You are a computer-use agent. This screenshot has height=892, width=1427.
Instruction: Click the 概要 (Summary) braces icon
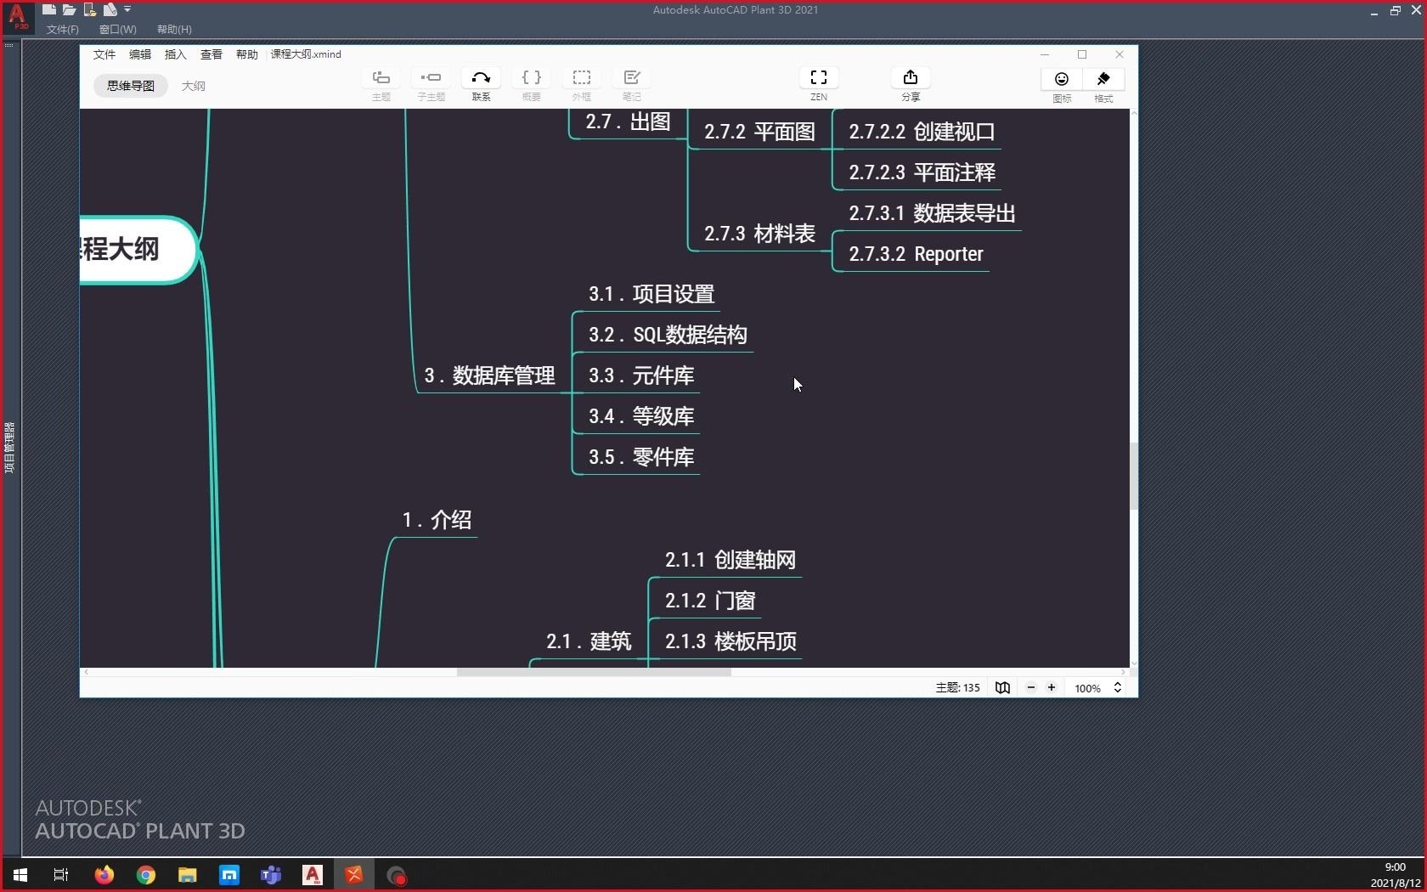(x=532, y=78)
